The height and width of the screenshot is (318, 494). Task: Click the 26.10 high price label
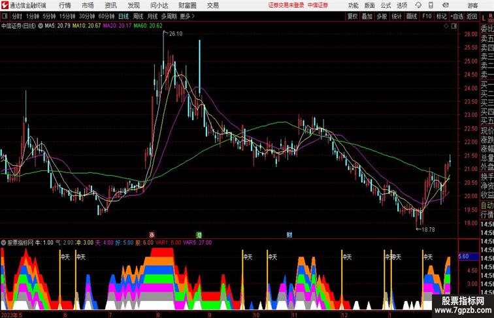pos(176,34)
